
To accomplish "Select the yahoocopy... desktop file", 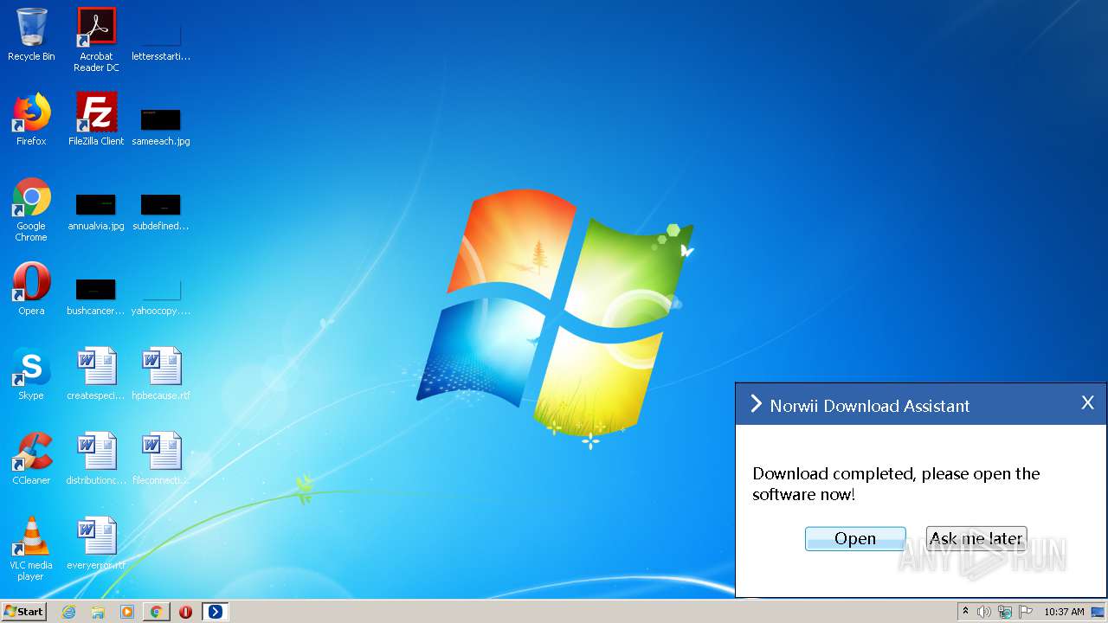I will click(161, 296).
